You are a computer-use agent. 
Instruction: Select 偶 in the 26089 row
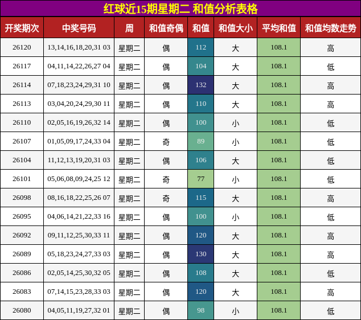click(x=166, y=255)
